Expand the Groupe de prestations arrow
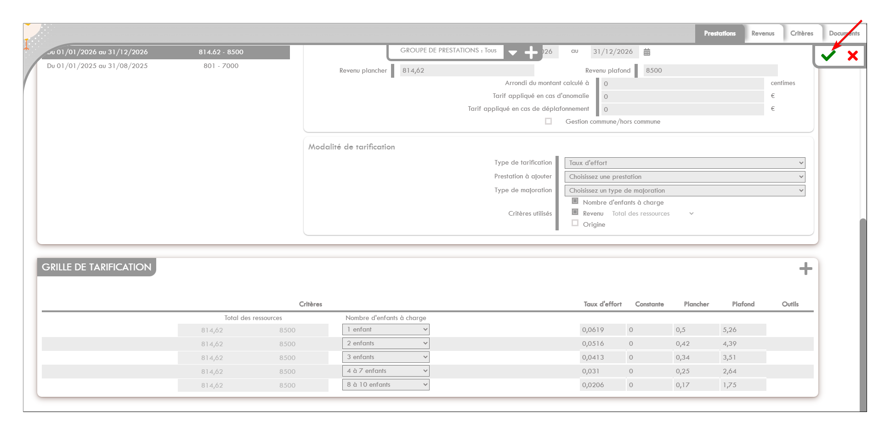Viewport: 890px width, 435px height. coord(513,52)
